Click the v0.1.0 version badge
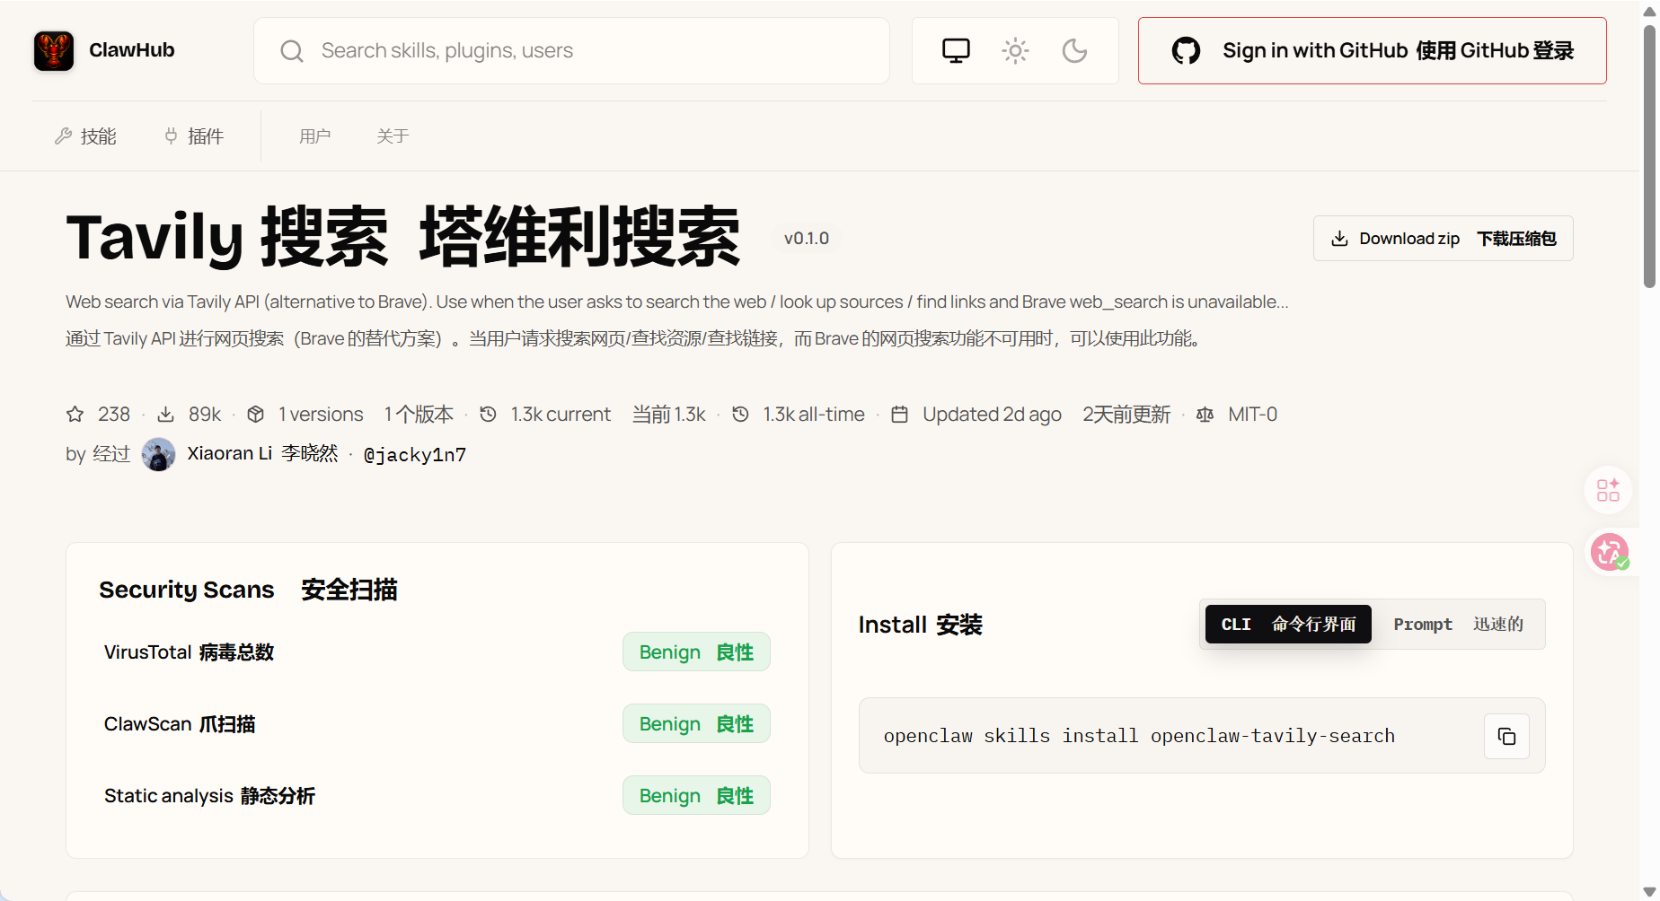 pyautogui.click(x=807, y=239)
